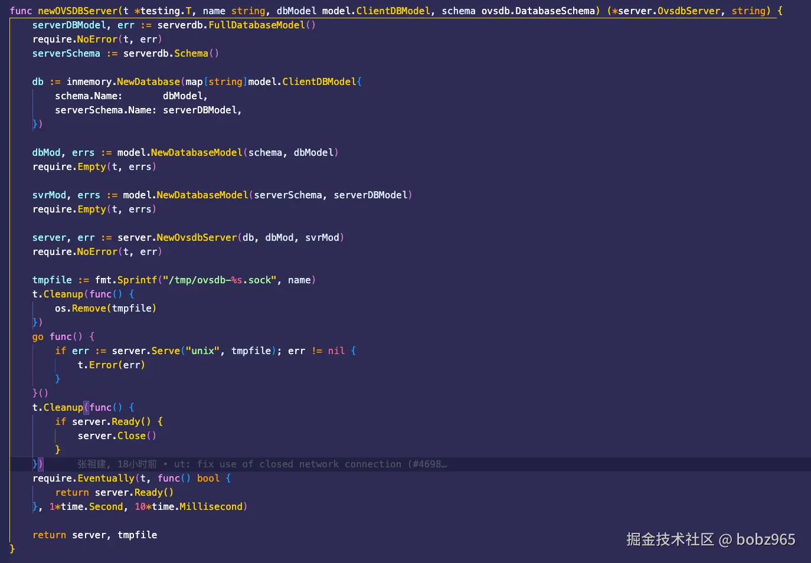
Task: Click the t.Error(err) statement
Action: tap(112, 365)
